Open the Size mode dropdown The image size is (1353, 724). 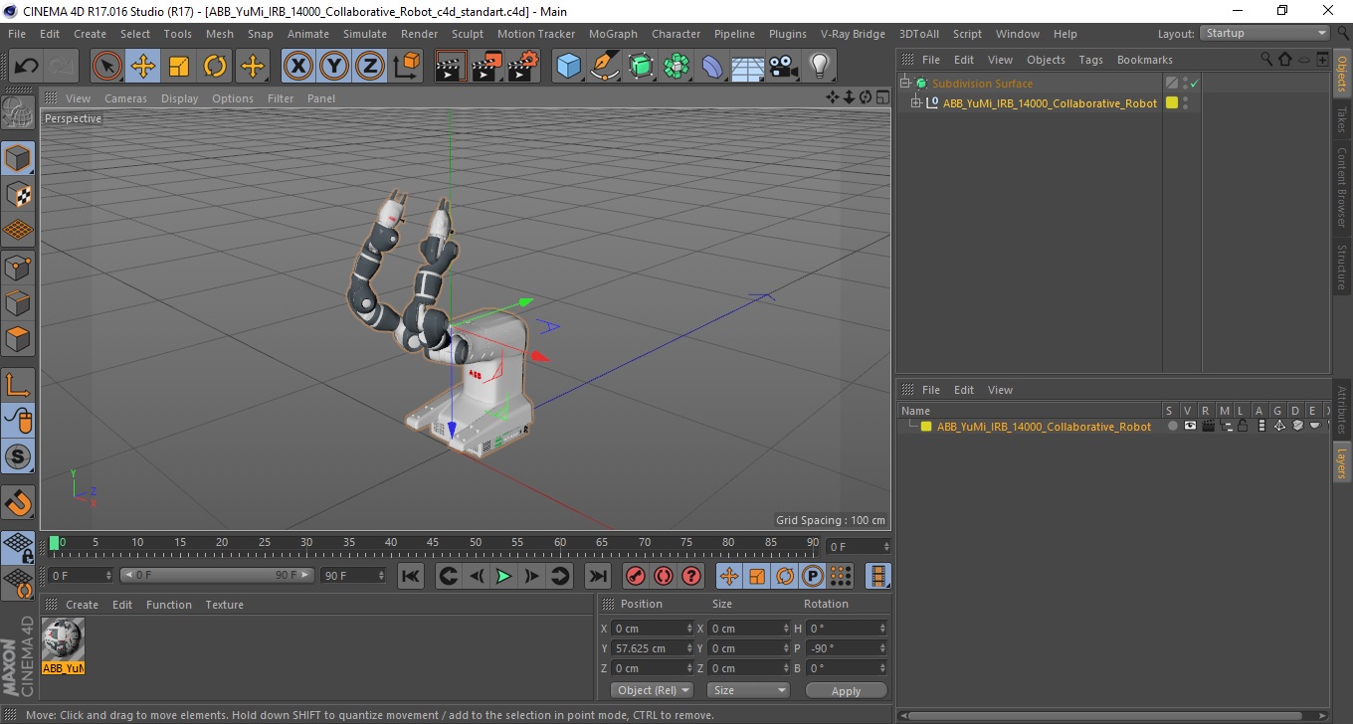[748, 690]
